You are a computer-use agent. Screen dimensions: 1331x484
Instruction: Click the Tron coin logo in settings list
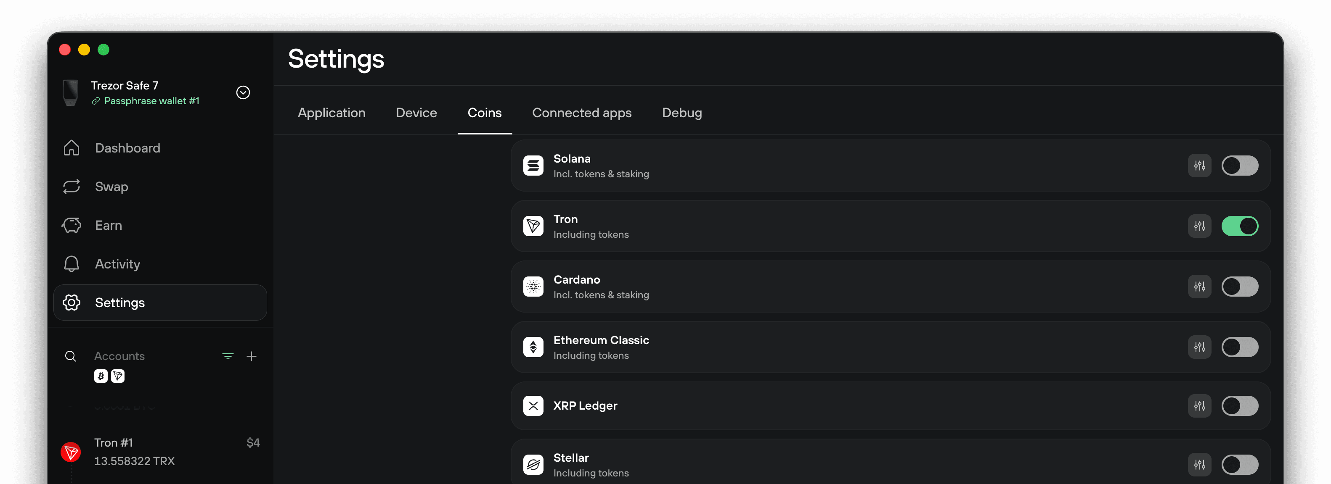(533, 226)
